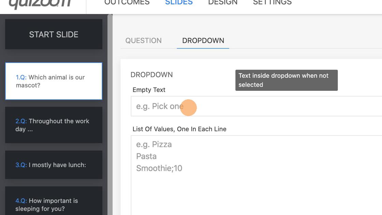The width and height of the screenshot is (382, 215).
Task: Open the SETTINGS section
Action: pos(272,3)
